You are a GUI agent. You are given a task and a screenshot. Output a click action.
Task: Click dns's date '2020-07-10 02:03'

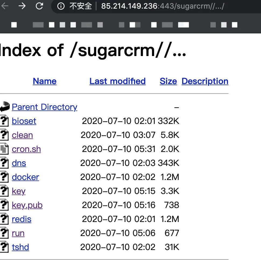click(118, 163)
